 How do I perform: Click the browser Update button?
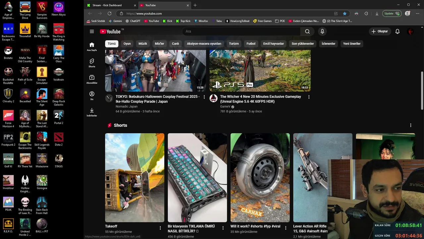(x=392, y=14)
